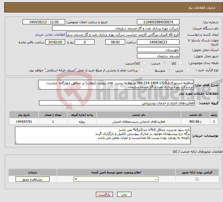Click the service code cell ژ-80-802

(196, 122)
